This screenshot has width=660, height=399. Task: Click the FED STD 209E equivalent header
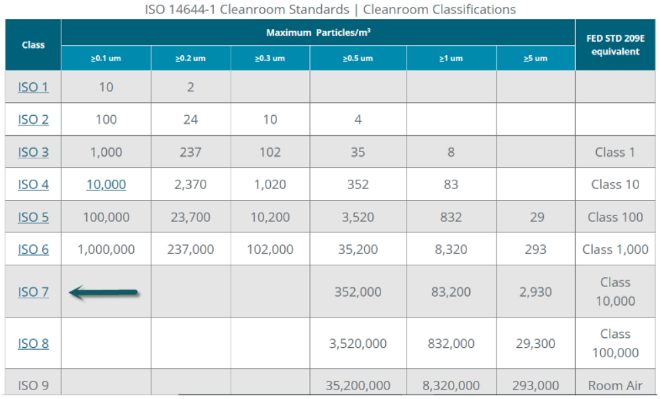coord(615,45)
